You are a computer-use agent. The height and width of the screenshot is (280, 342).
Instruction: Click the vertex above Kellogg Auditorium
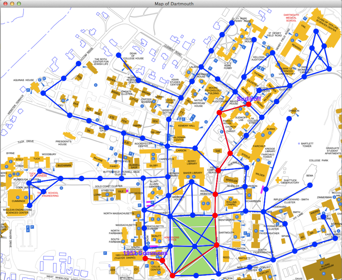coord(272,53)
